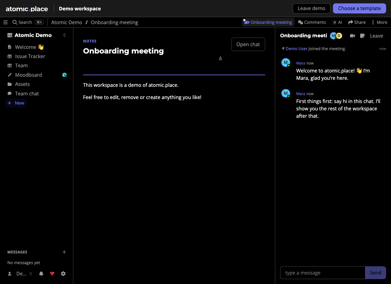Start a new direct message

64,252
